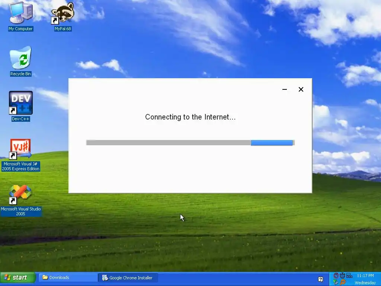Viewport: 381px width, 286px height.
Task: Close the Chrome installer window
Action: coord(301,89)
